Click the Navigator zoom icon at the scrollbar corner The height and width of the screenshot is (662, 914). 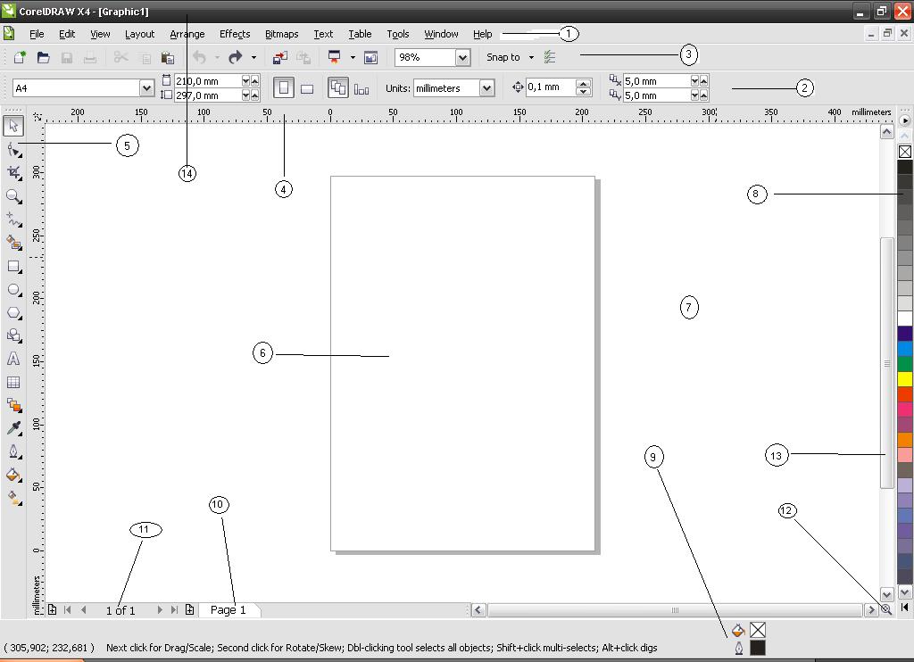click(886, 609)
